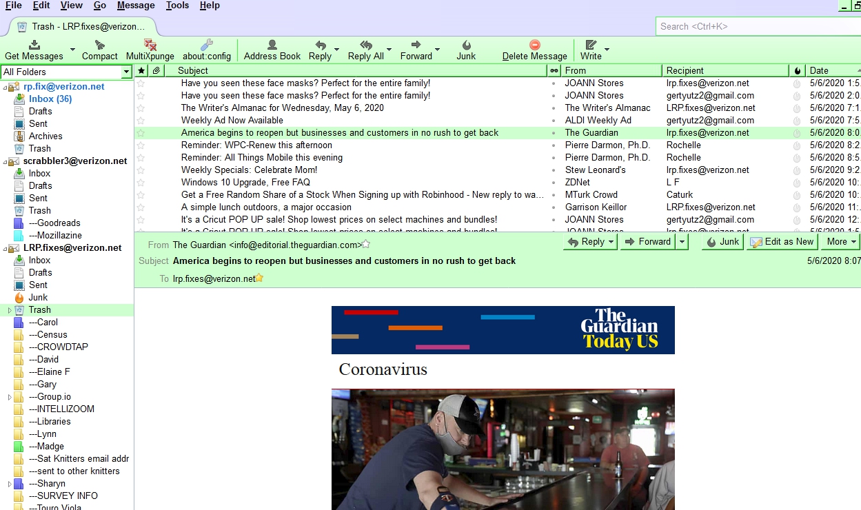Open the Junk folder under LRP.fixes account
The image size is (861, 510).
(38, 297)
